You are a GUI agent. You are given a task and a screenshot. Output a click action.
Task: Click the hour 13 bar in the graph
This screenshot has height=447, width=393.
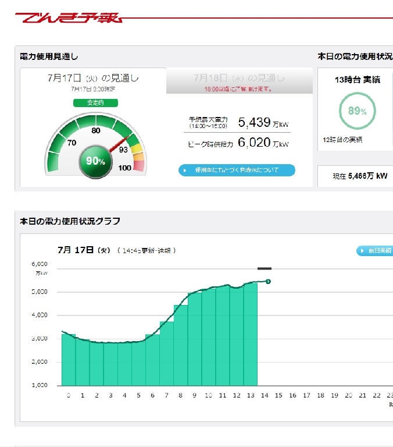pos(251,334)
